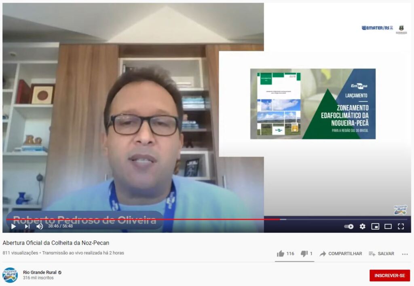Open the more actions ellipsis menu
The height and width of the screenshot is (286, 414).
(x=405, y=254)
